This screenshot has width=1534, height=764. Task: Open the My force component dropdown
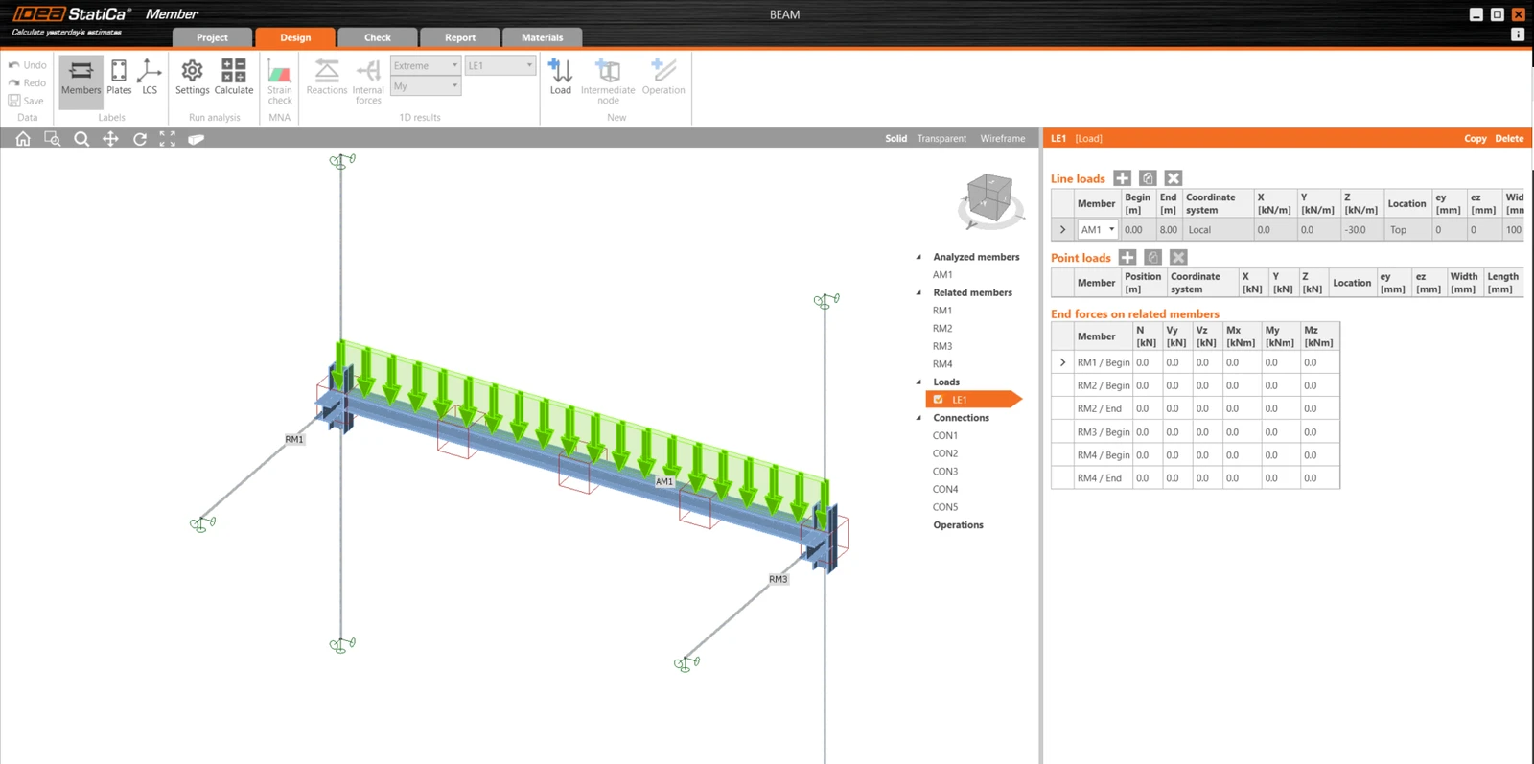[x=426, y=86]
